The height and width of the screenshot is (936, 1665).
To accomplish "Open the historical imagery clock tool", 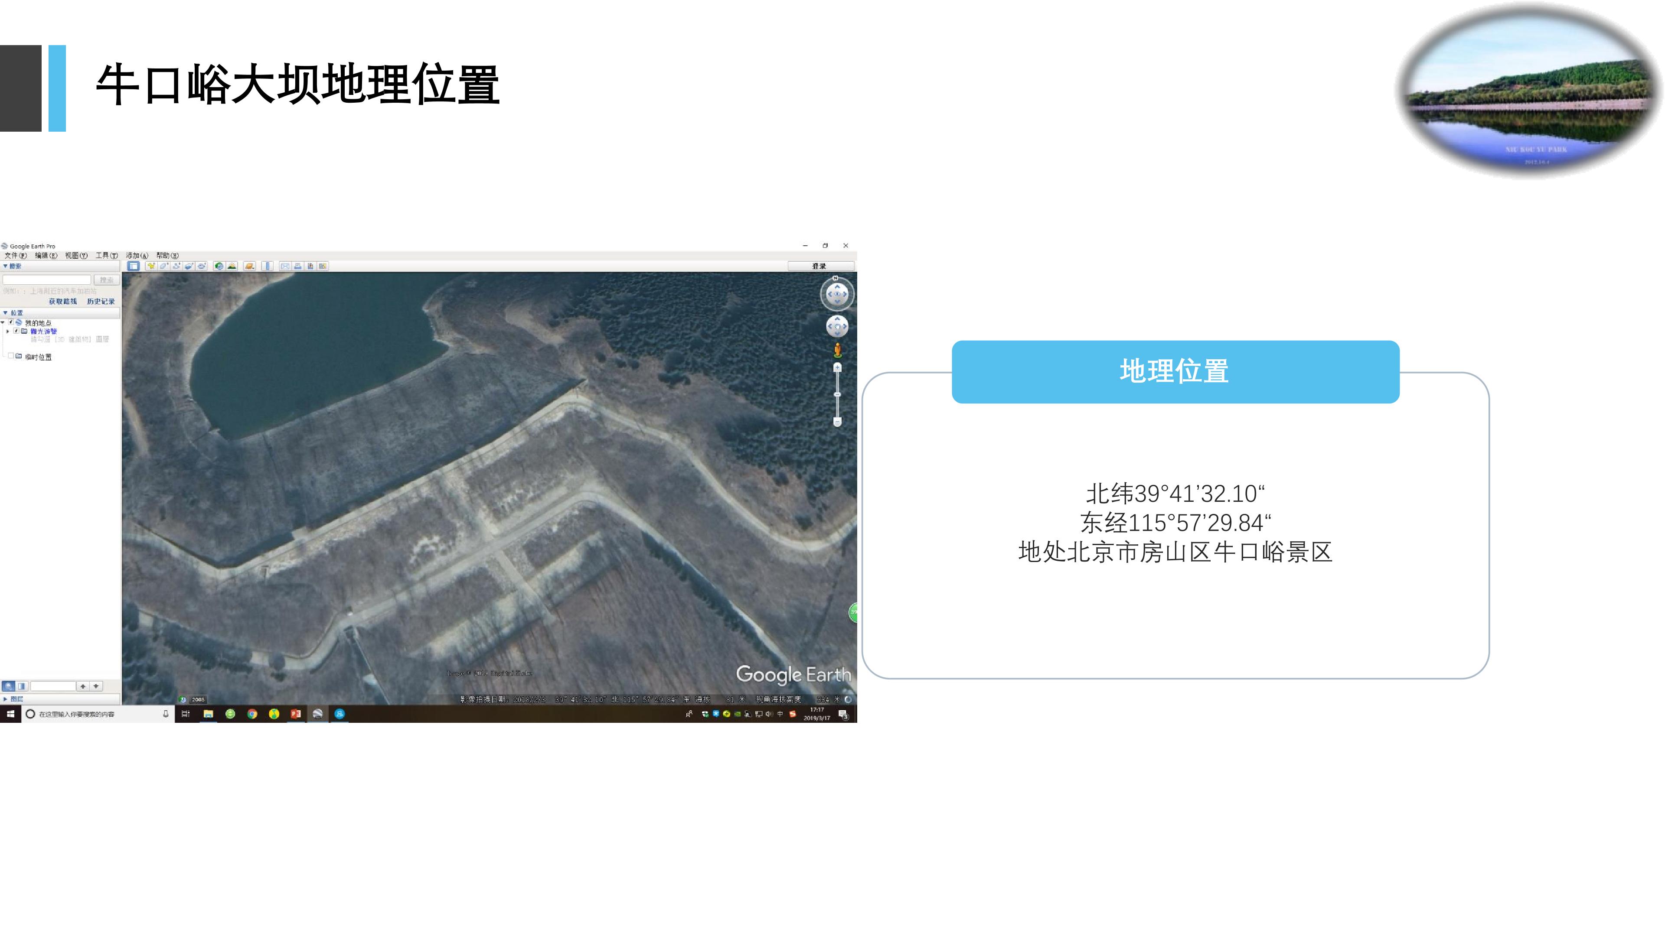I will click(219, 266).
